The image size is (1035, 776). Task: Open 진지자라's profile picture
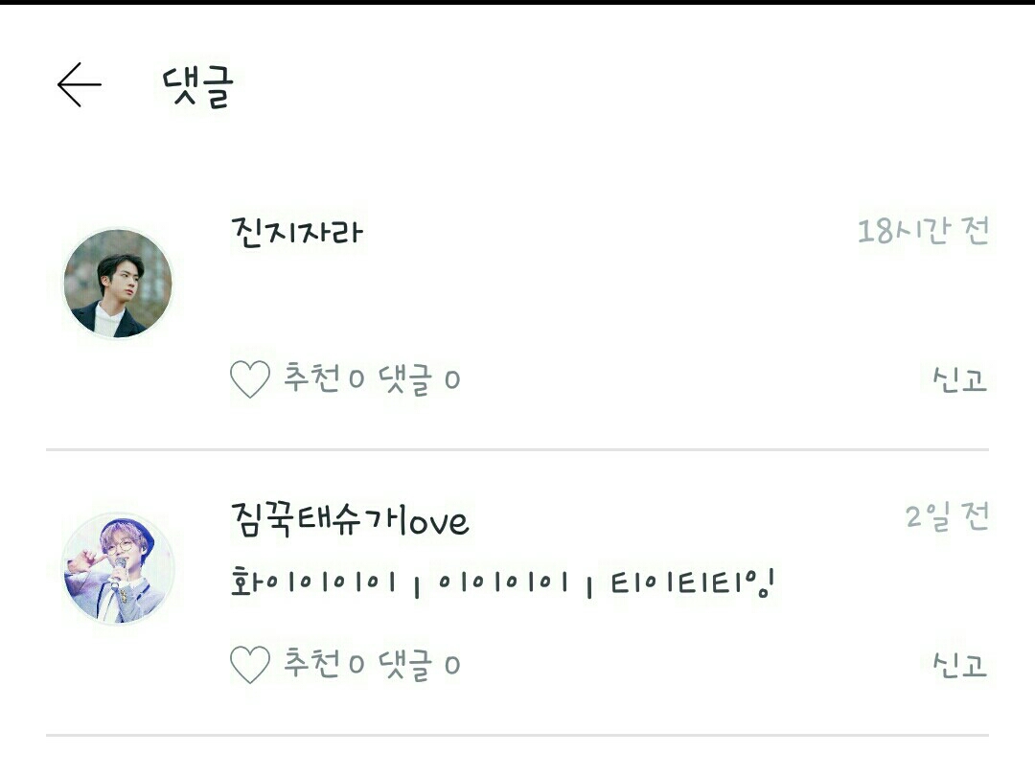(118, 284)
